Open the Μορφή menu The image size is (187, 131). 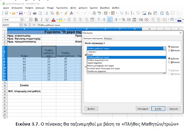(x=50, y=8)
